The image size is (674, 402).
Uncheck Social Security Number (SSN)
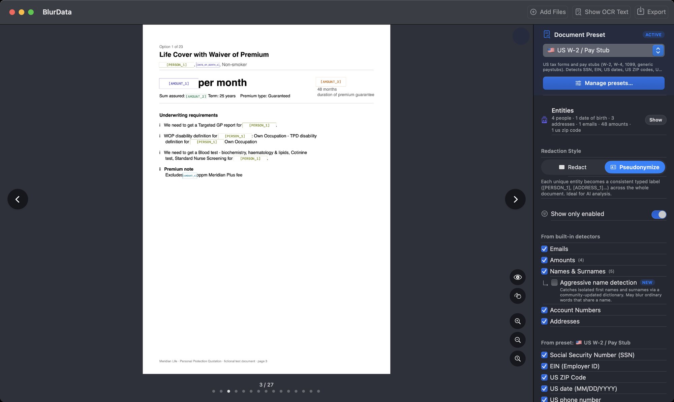click(x=544, y=355)
